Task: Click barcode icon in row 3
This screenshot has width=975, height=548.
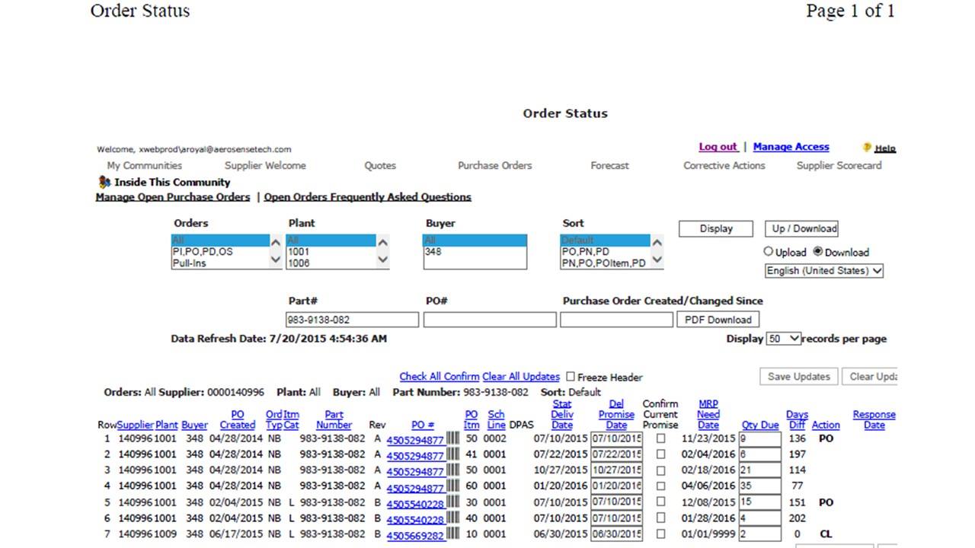Action: point(452,470)
